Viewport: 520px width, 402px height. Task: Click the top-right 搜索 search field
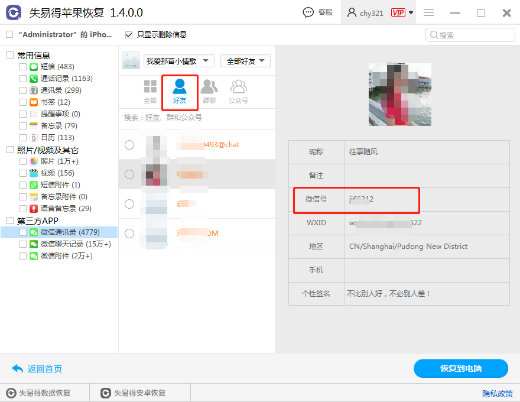(470, 35)
